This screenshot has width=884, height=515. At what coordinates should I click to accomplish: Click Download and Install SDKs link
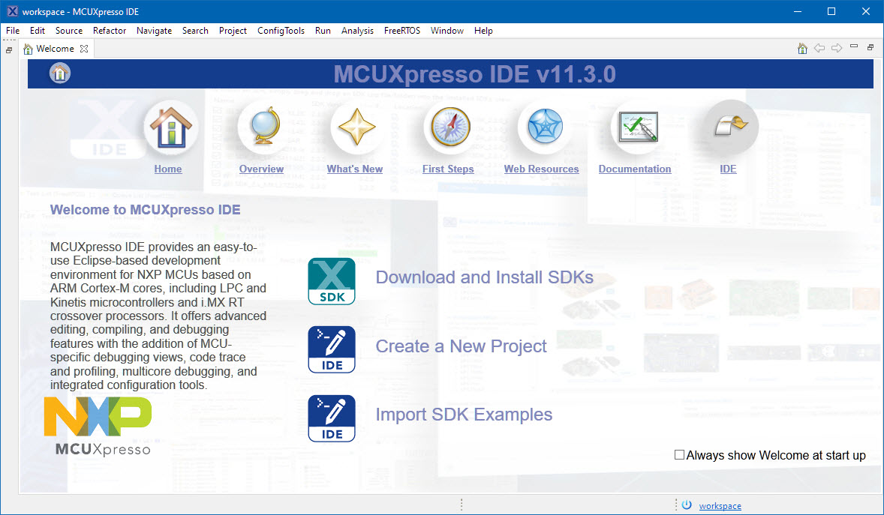pos(484,277)
